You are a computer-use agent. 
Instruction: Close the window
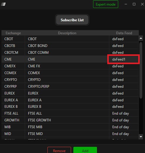pyautogui.click(x=142, y=4)
